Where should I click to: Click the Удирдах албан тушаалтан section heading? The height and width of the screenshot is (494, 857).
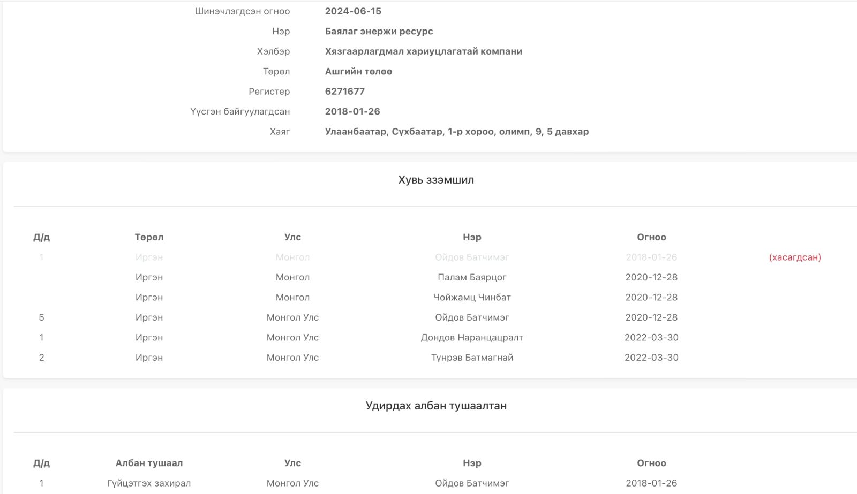coord(435,406)
